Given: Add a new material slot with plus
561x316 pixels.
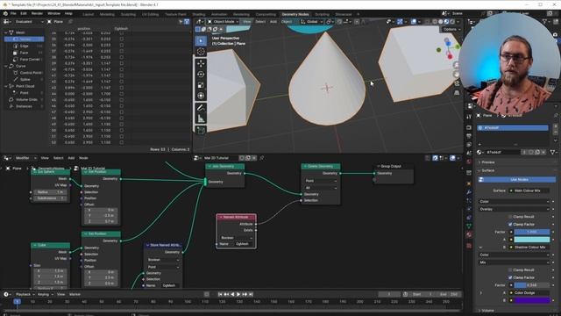Looking at the screenshot, I should point(555,126).
